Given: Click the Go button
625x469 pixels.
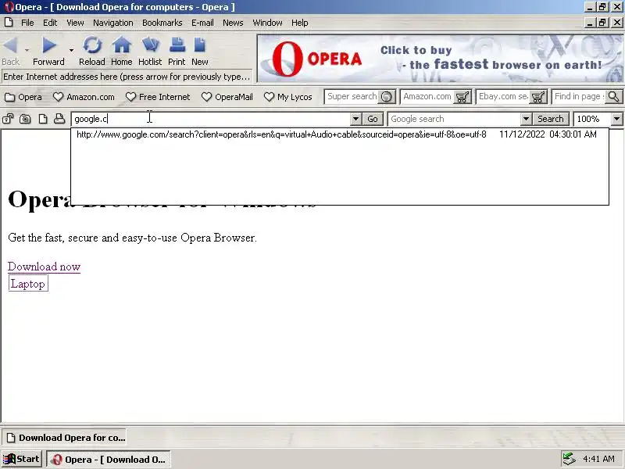Looking at the screenshot, I should point(373,119).
